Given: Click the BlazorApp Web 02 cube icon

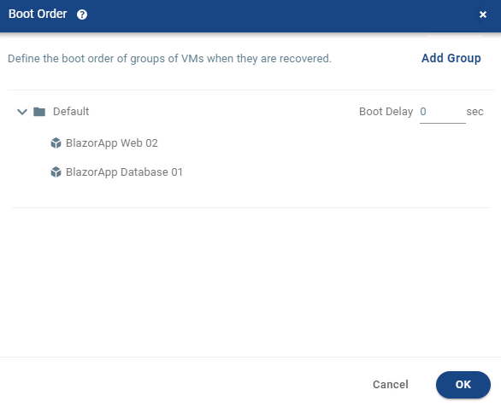Looking at the screenshot, I should click(56, 142).
